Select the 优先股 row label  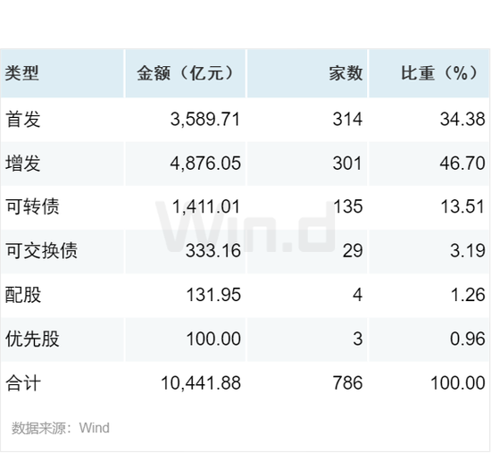32,339
